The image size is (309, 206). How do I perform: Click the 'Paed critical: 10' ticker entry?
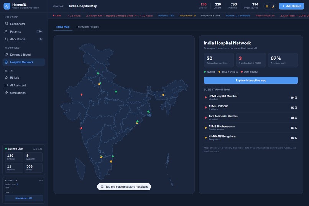click(x=265, y=16)
